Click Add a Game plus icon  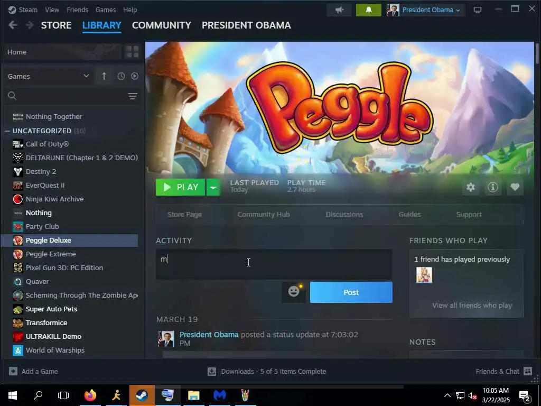coord(13,371)
